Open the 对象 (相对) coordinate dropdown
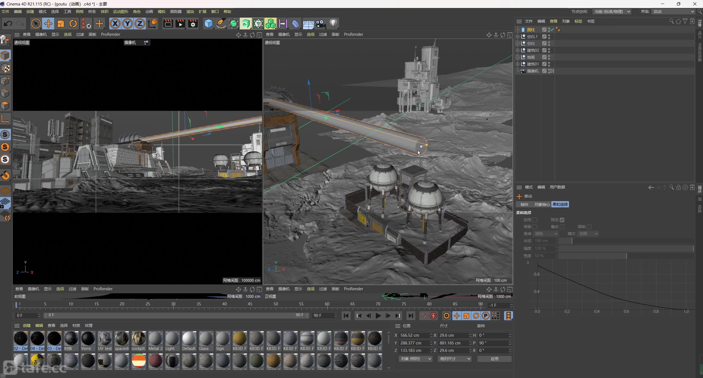This screenshot has width=703, height=378. [415, 359]
